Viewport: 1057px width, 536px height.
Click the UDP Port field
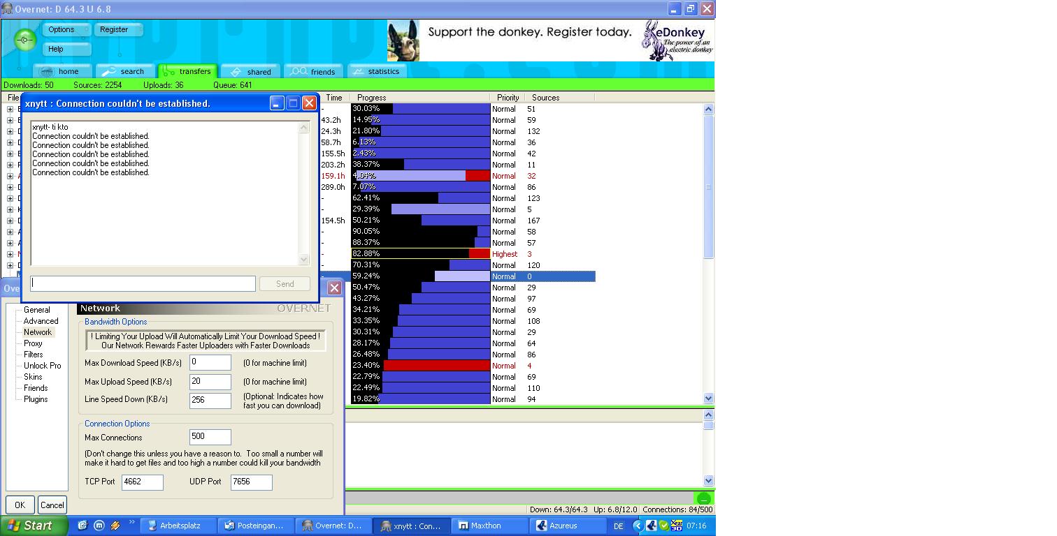pyautogui.click(x=252, y=482)
